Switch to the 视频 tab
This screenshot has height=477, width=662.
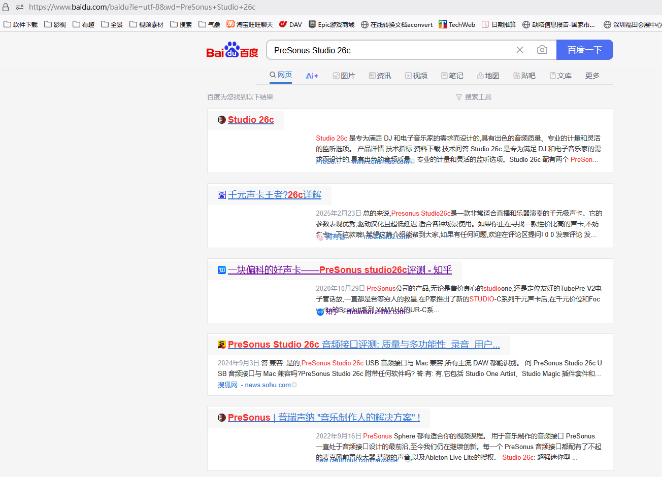[416, 76]
